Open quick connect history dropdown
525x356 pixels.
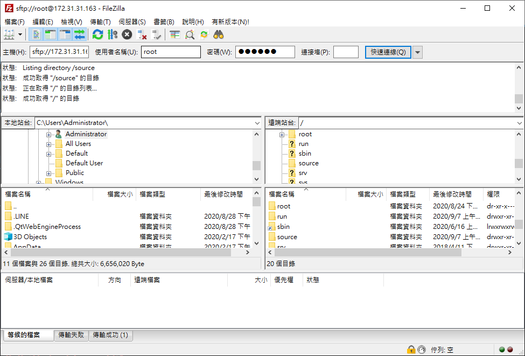pos(417,52)
